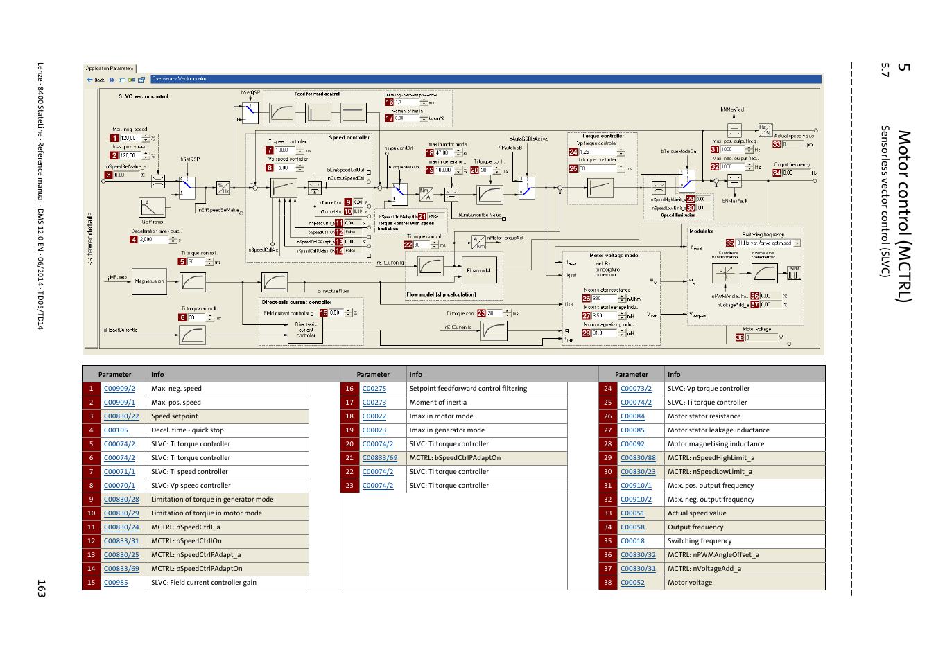Click the Actual speed value display field
This screenshot has width=936, height=661.
[792, 145]
